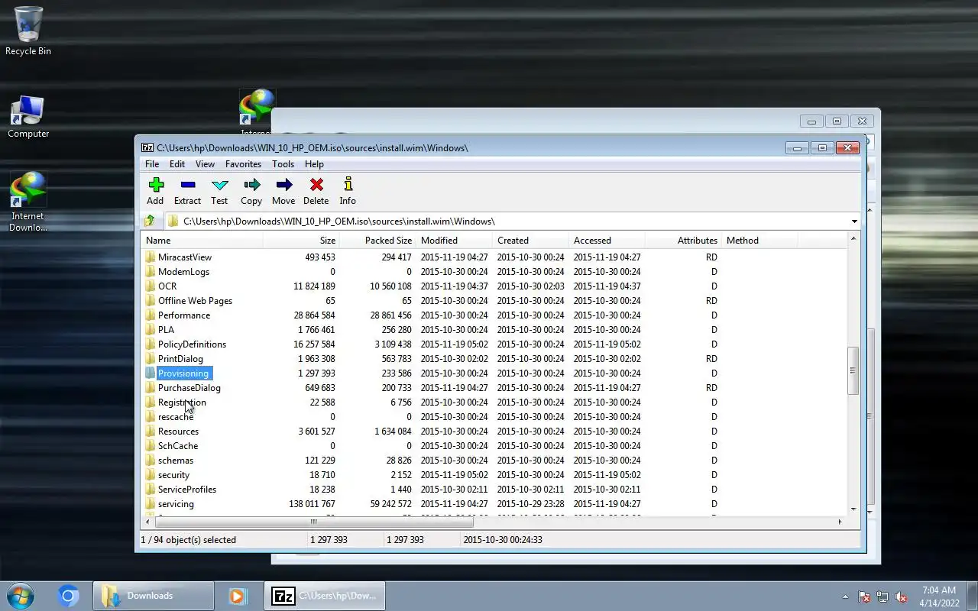Select the PLA folder icon
Viewport: 978px width, 611px height.
tap(150, 330)
